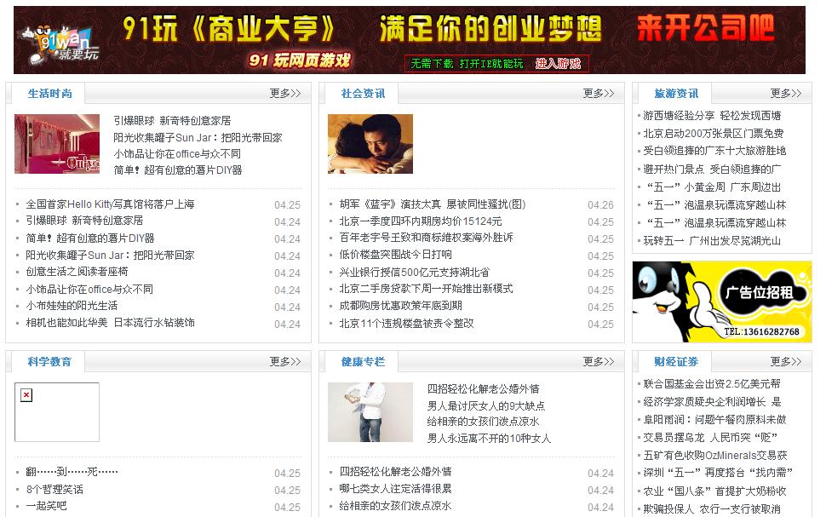Open 玩转五一 广州出发尽览湖光山
This screenshot has width=826, height=517.
pyautogui.click(x=712, y=241)
